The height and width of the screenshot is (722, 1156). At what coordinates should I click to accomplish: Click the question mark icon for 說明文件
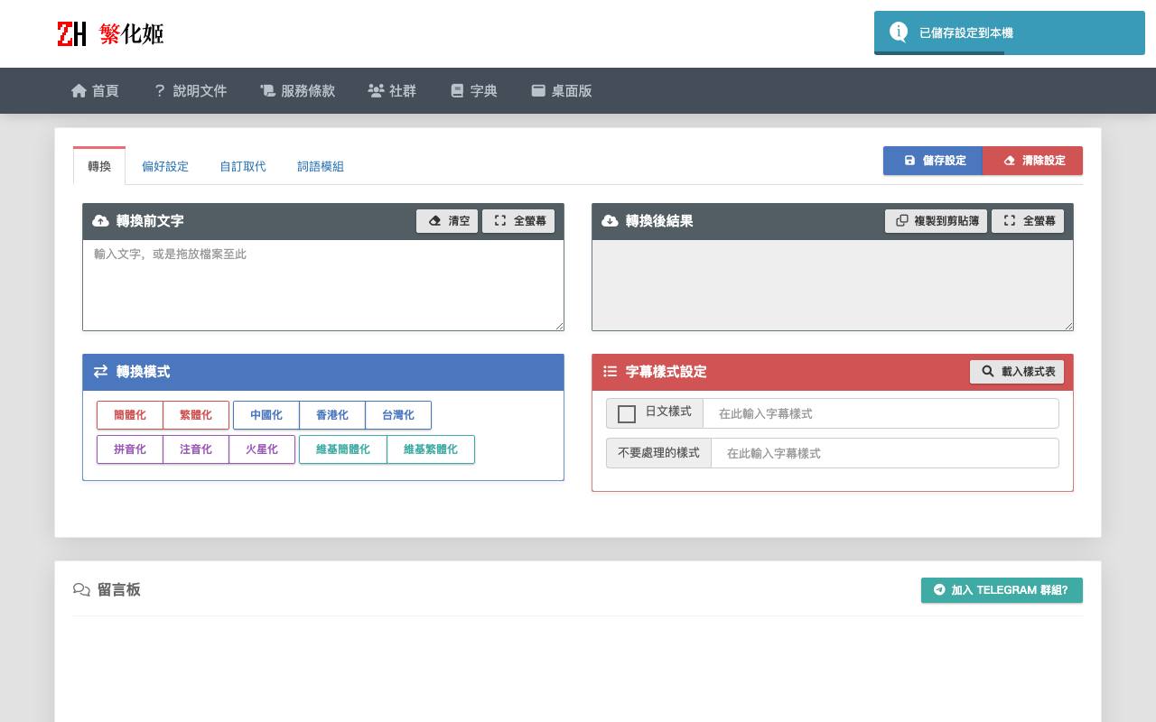tap(160, 90)
